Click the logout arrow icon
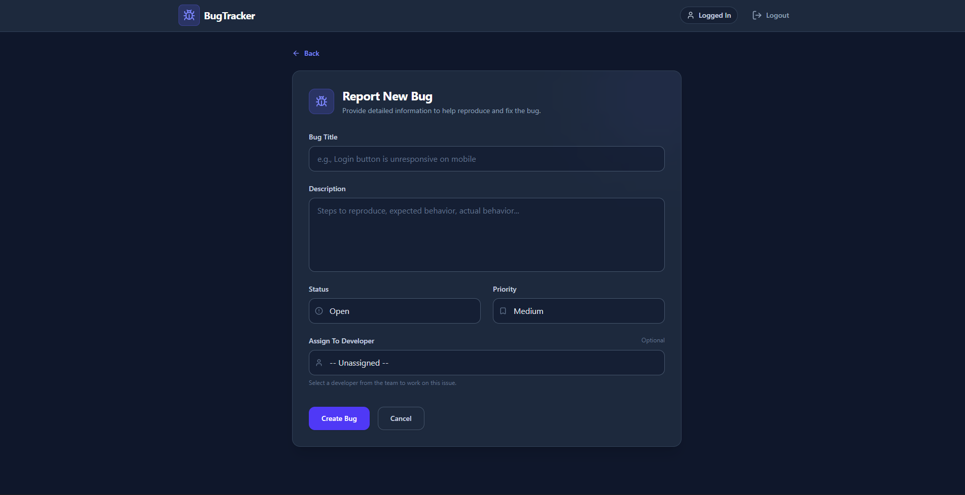This screenshot has height=495, width=965. (756, 15)
